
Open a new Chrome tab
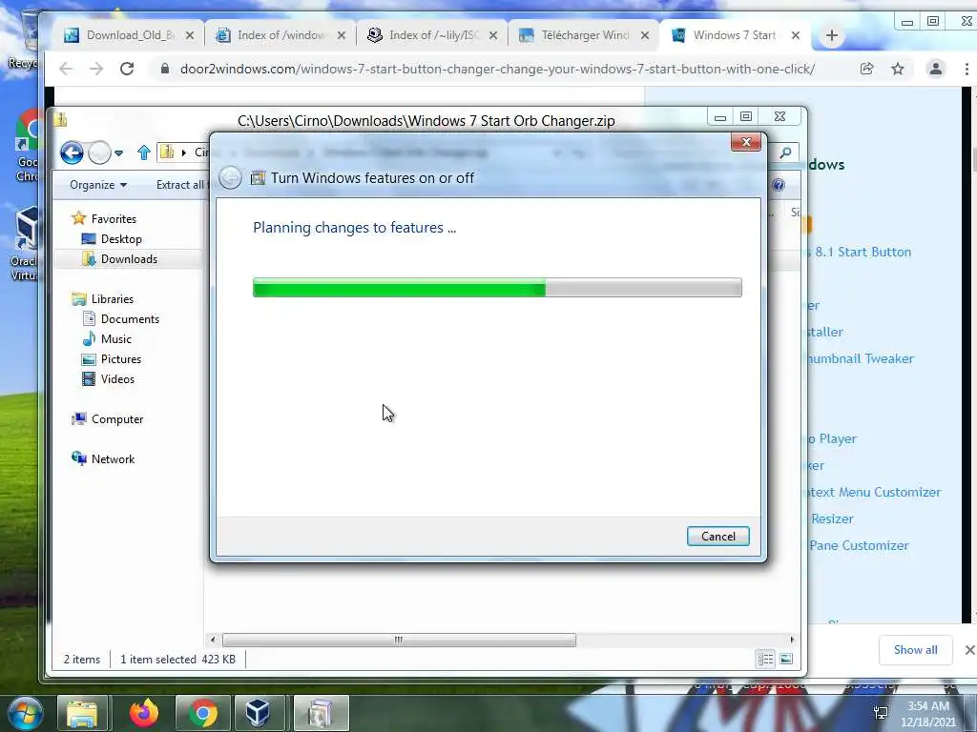point(832,35)
